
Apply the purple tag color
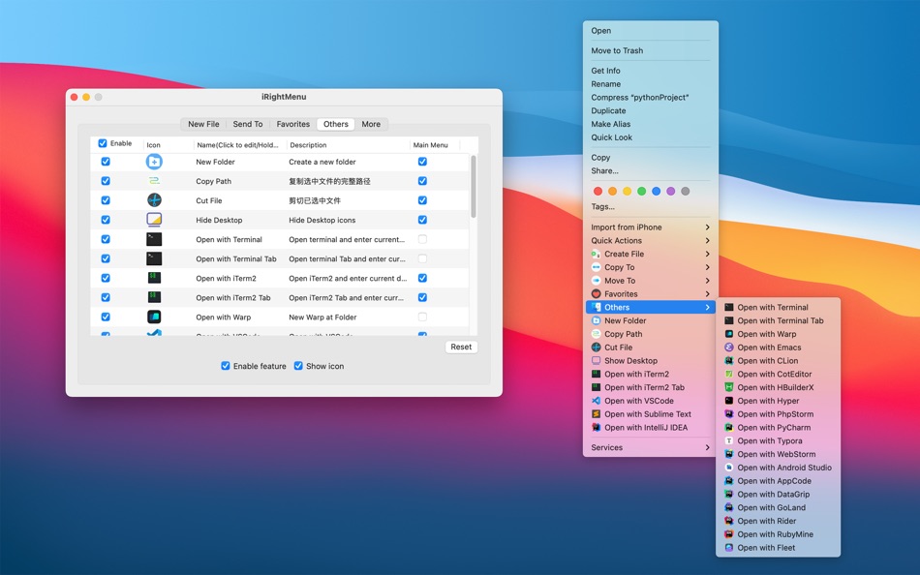point(671,191)
